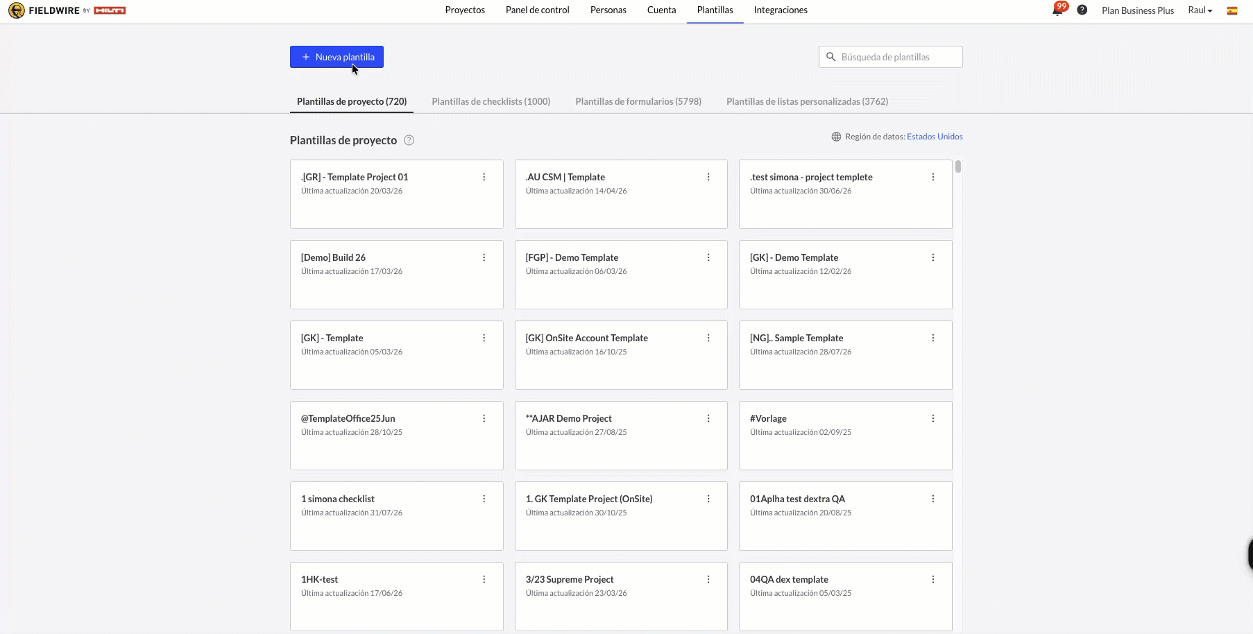Image resolution: width=1253 pixels, height=634 pixels.
Task: Navigate to Personas
Action: click(608, 10)
